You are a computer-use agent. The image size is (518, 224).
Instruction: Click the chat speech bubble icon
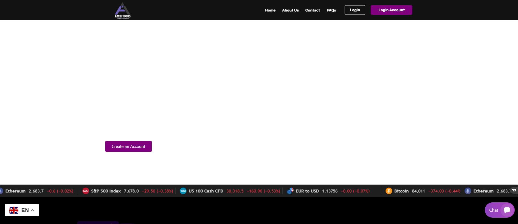click(507, 210)
